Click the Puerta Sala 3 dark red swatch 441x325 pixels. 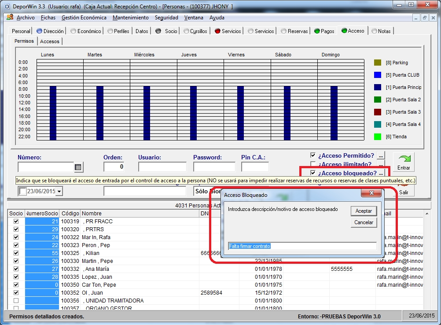(378, 112)
